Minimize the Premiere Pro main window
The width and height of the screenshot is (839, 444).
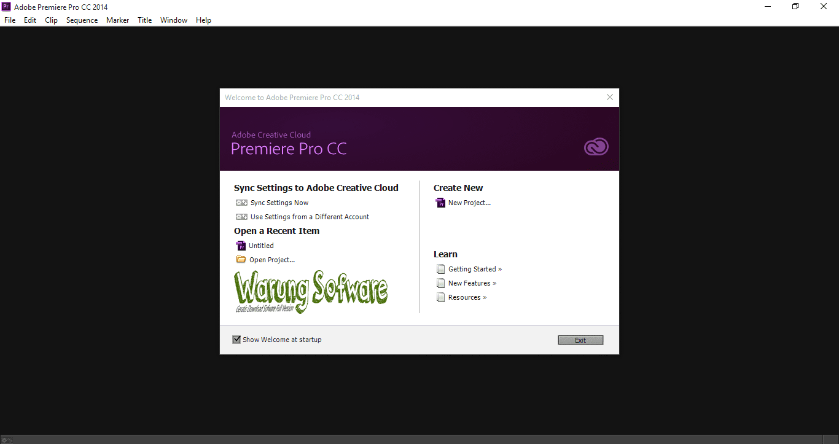[x=768, y=6]
